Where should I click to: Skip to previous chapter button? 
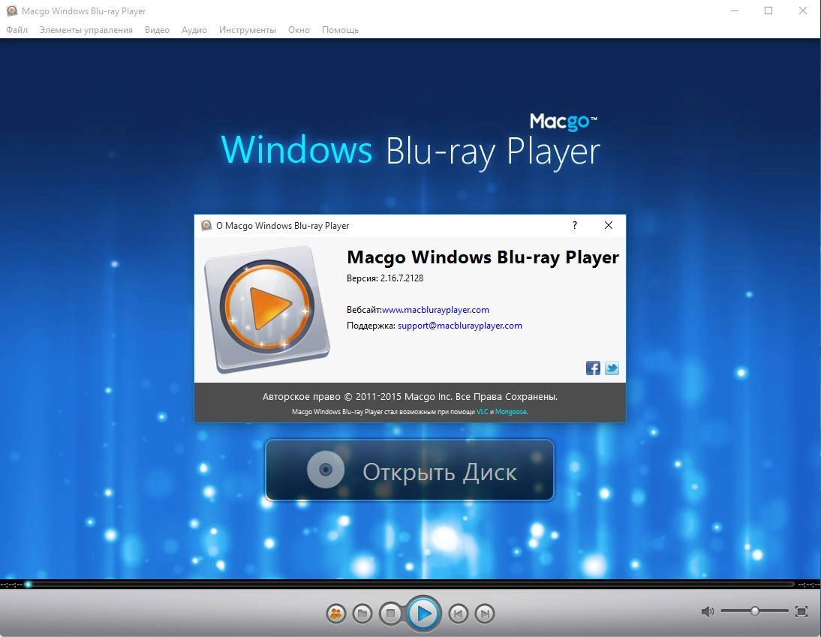point(458,614)
